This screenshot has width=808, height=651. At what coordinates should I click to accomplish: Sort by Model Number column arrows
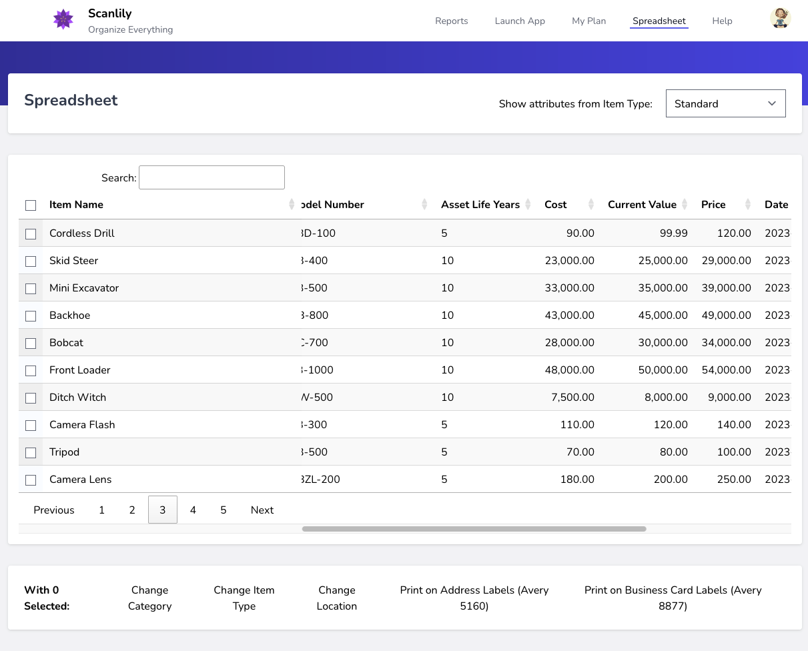pos(424,205)
